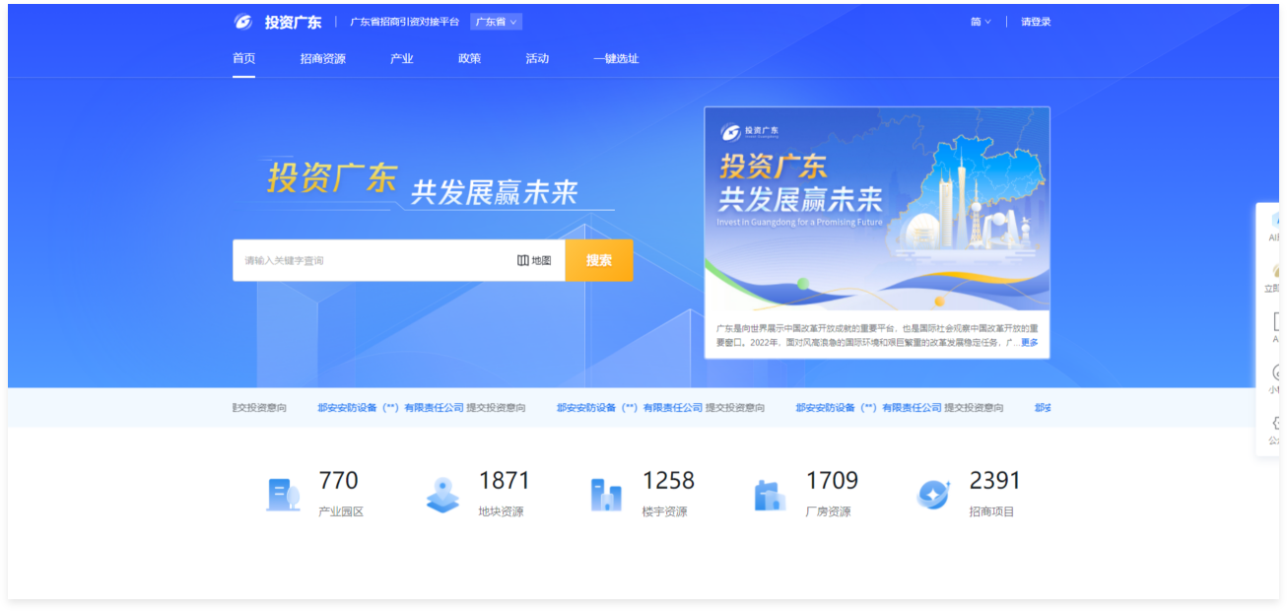Open the 活动 navigation item

tap(537, 58)
